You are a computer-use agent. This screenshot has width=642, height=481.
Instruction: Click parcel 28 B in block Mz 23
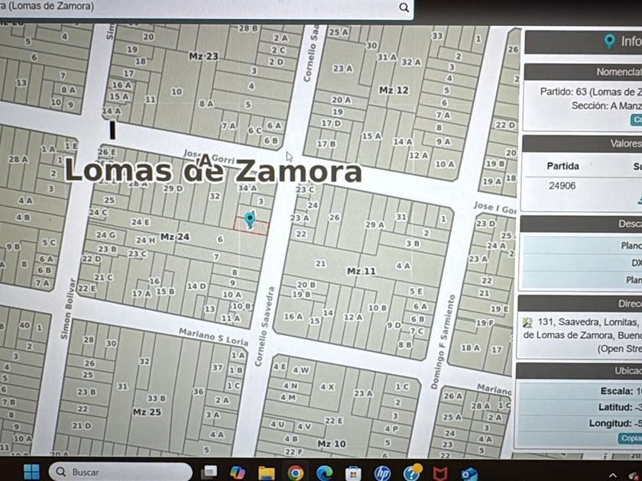tap(248, 28)
